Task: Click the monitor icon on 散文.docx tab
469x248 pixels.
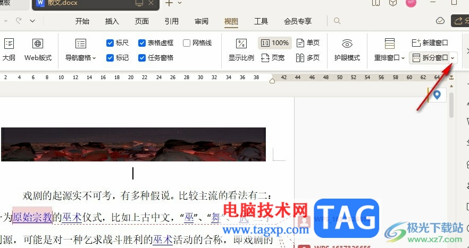Action: [x=139, y=3]
